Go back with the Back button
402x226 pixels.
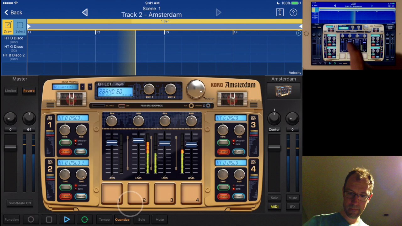(13, 13)
